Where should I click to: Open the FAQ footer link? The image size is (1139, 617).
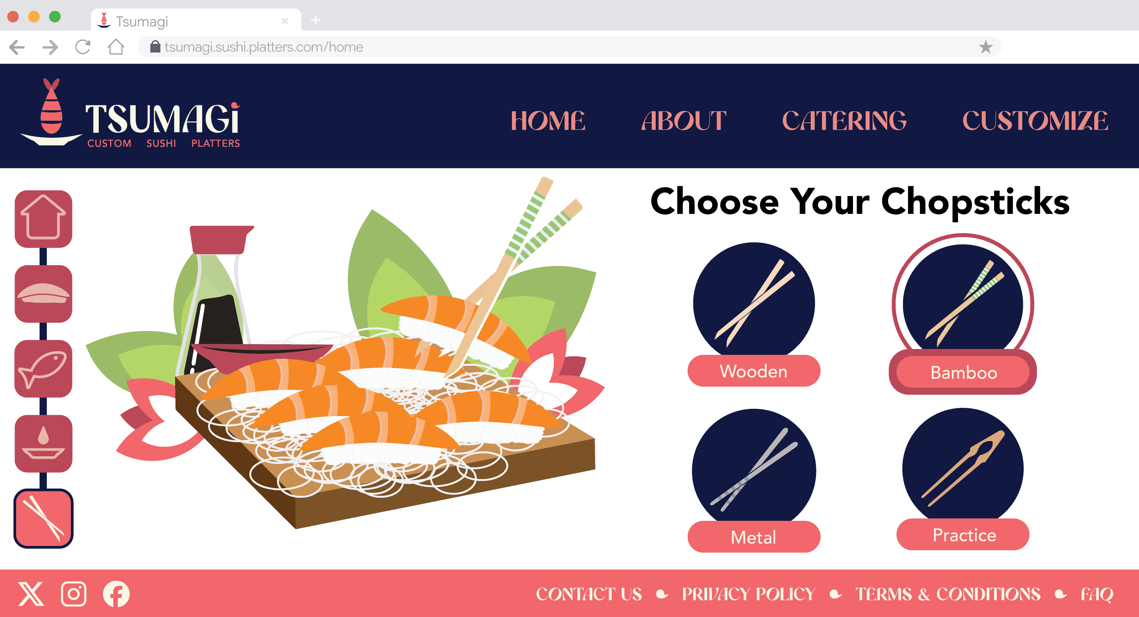pos(1097,595)
